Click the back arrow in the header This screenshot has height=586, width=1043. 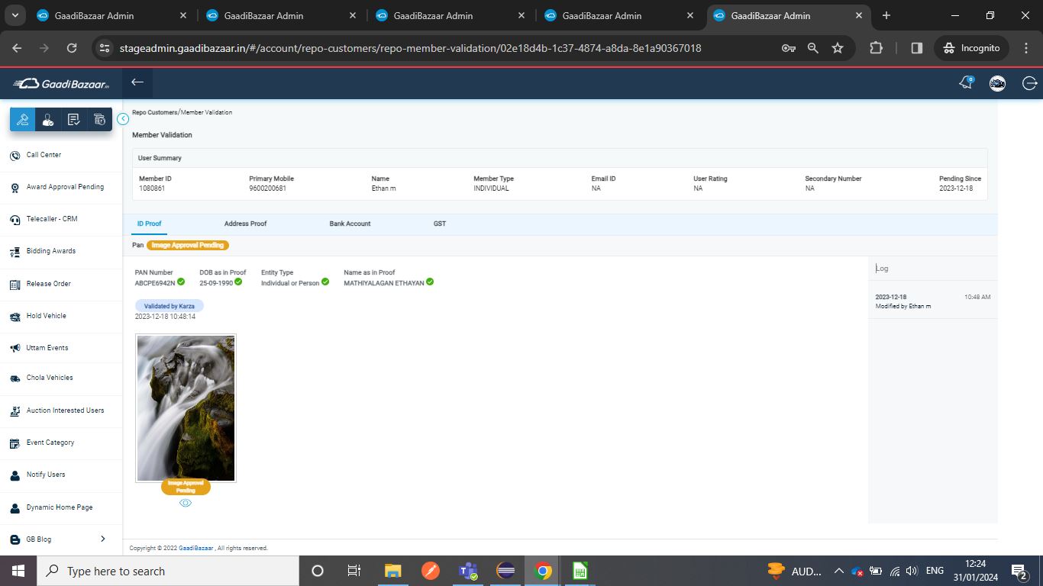click(x=137, y=82)
